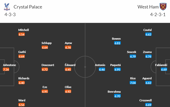
Task: Select Benrahma's 6.70 rating badge
Action: coord(117,96)
